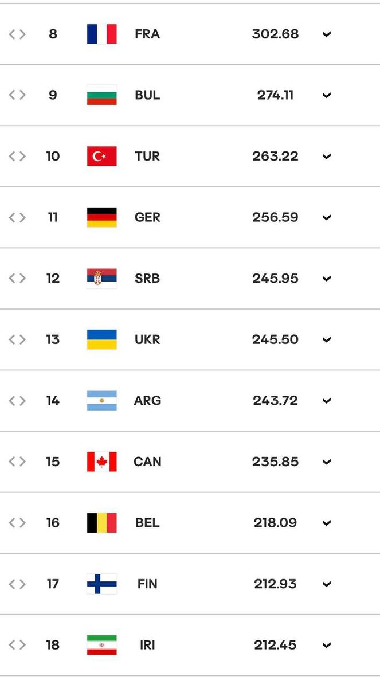The image size is (380, 688).
Task: Click the GER team code
Action: 147,217
